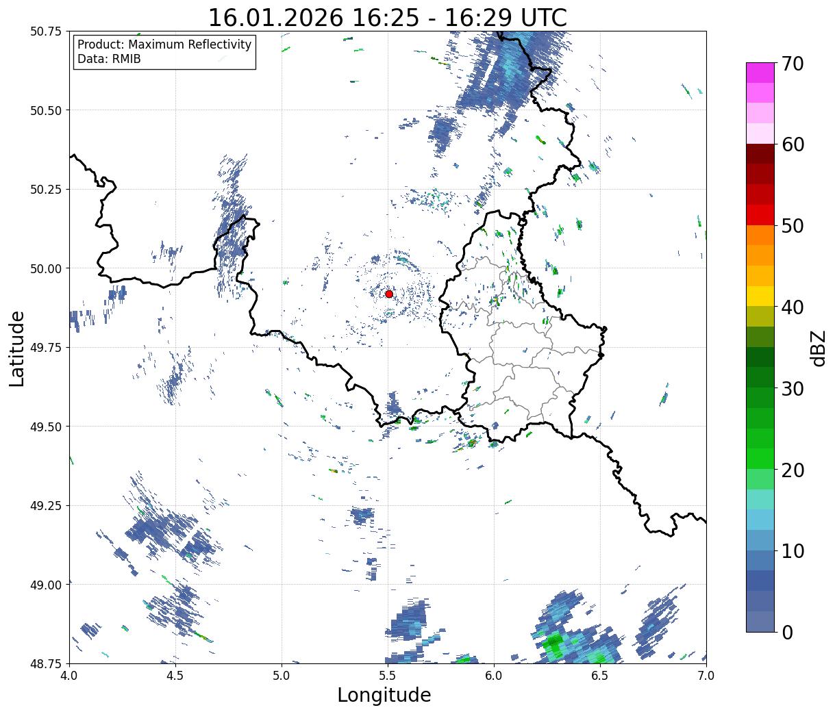Click the plot title showing date and time
Image resolution: width=835 pixels, height=712 pixels.
(x=388, y=17)
